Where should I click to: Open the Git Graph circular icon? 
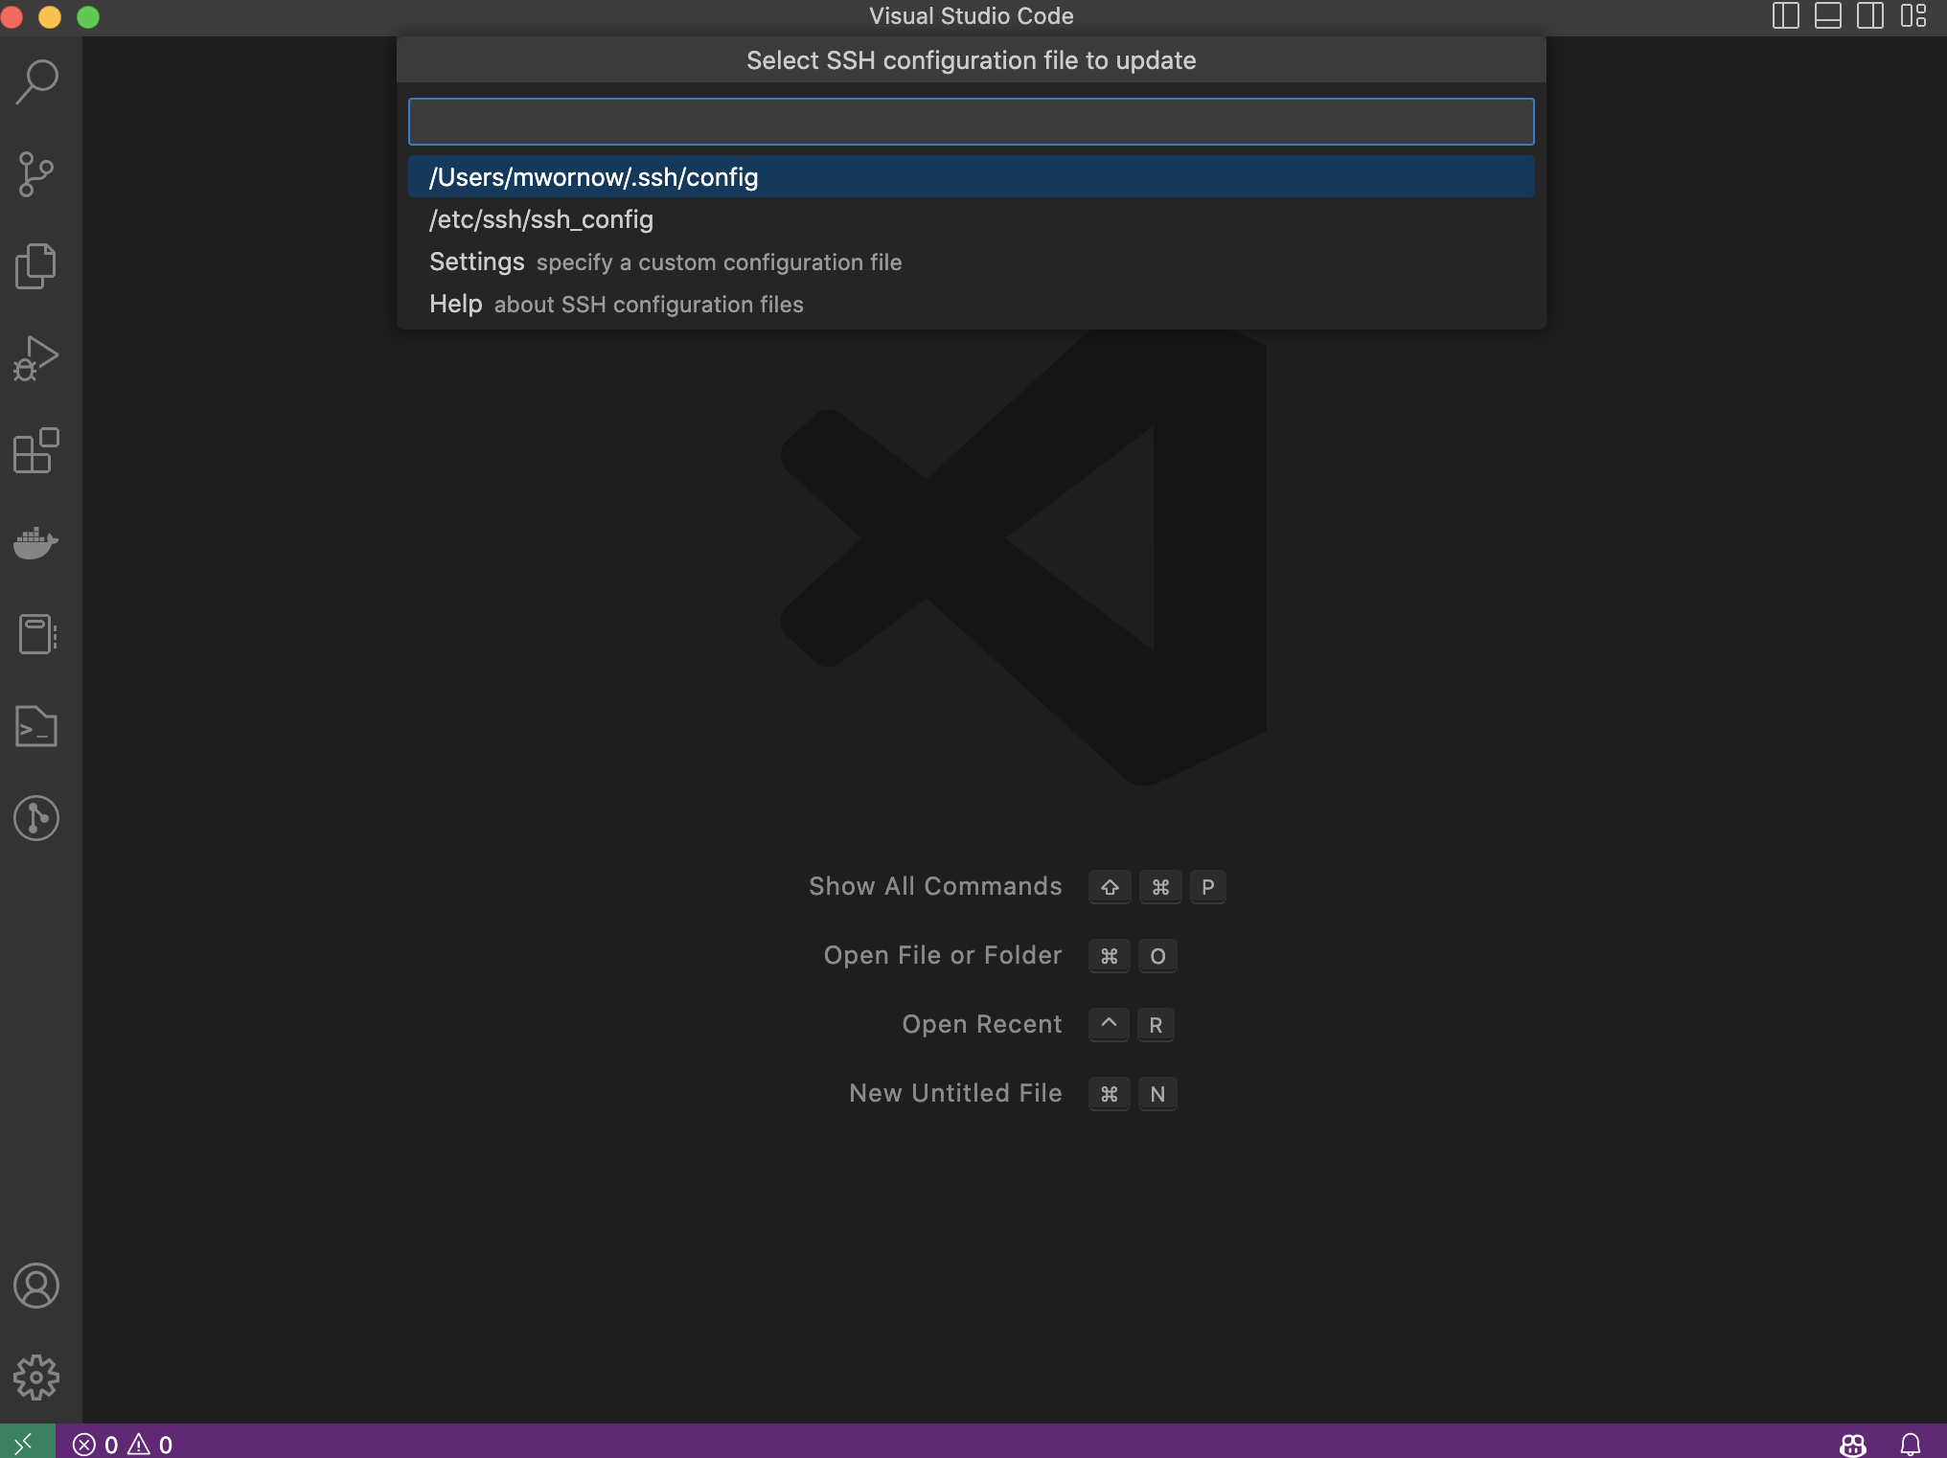click(x=36, y=818)
